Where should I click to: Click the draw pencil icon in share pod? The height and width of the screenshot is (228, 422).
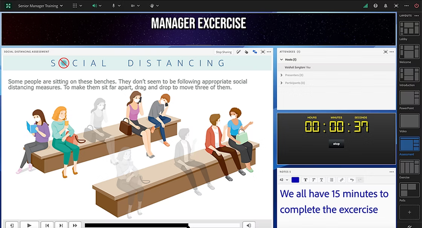pos(239,52)
